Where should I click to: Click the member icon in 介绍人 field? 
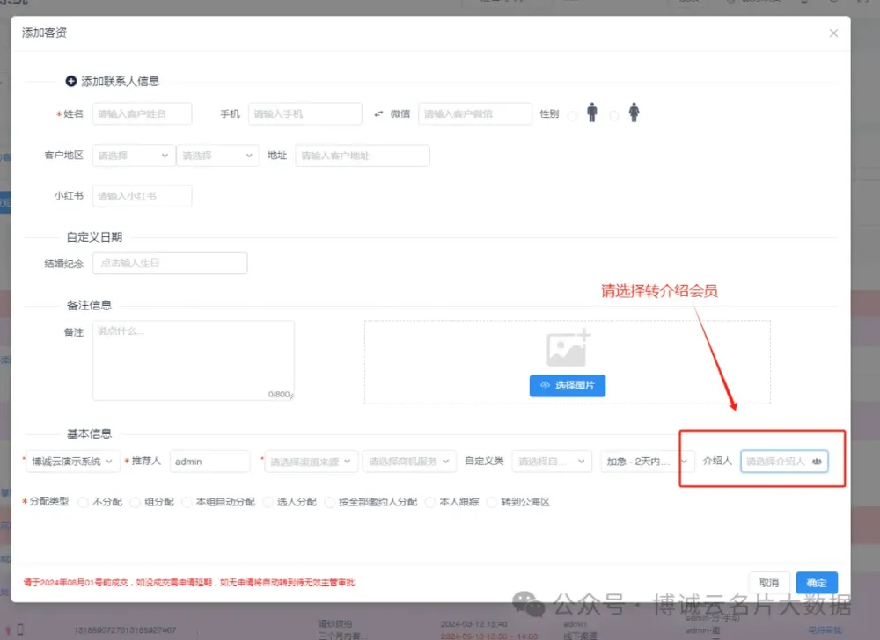[817, 461]
